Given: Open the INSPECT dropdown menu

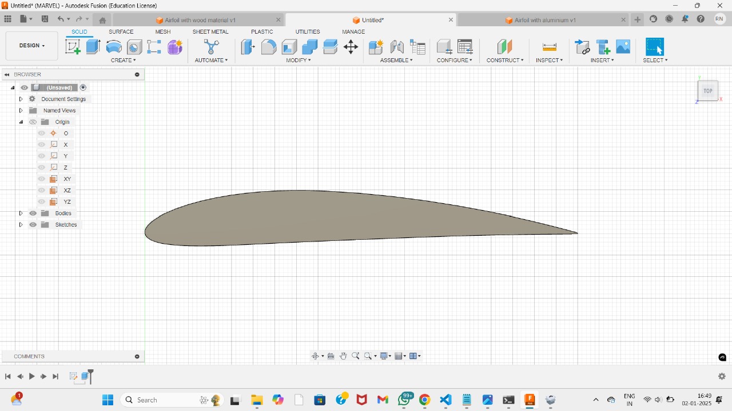Looking at the screenshot, I should tap(550, 61).
